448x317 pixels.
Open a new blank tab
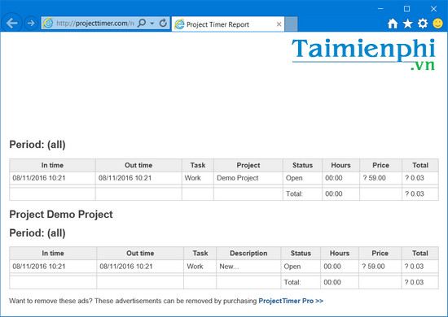click(291, 24)
